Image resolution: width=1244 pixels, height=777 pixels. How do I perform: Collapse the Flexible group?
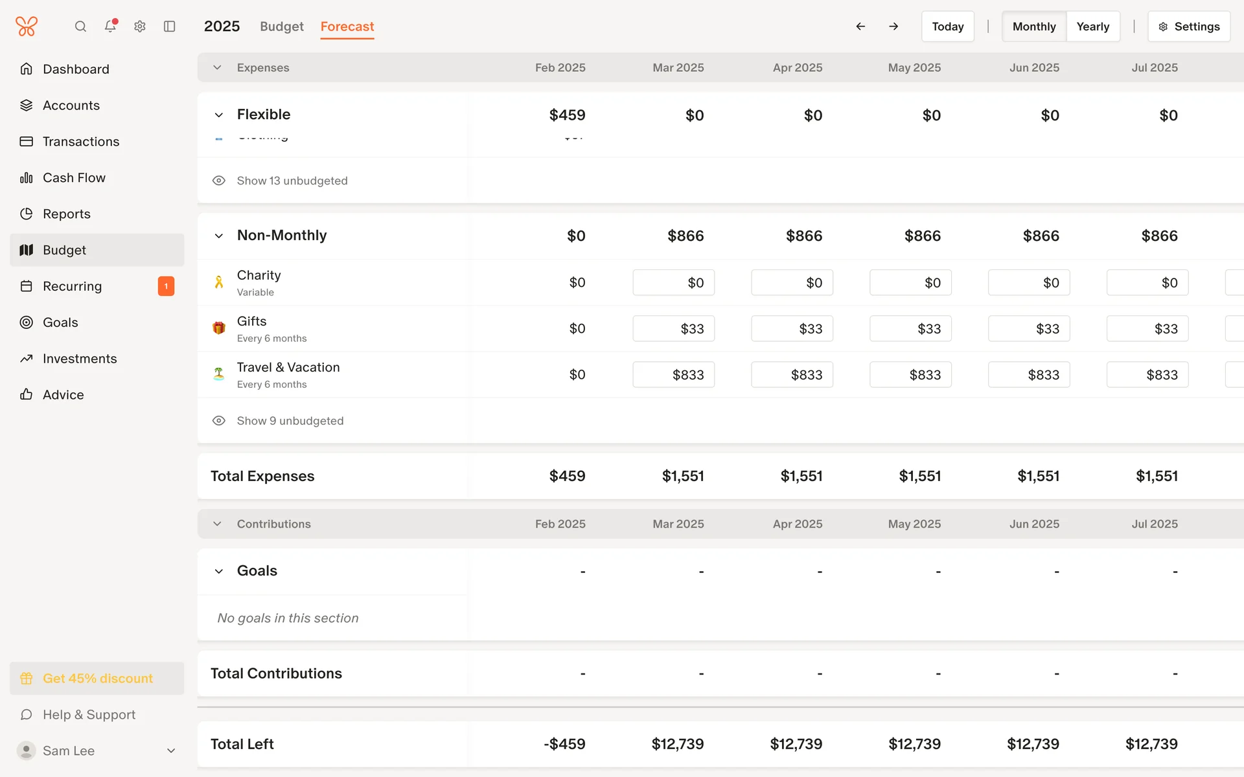click(x=219, y=115)
